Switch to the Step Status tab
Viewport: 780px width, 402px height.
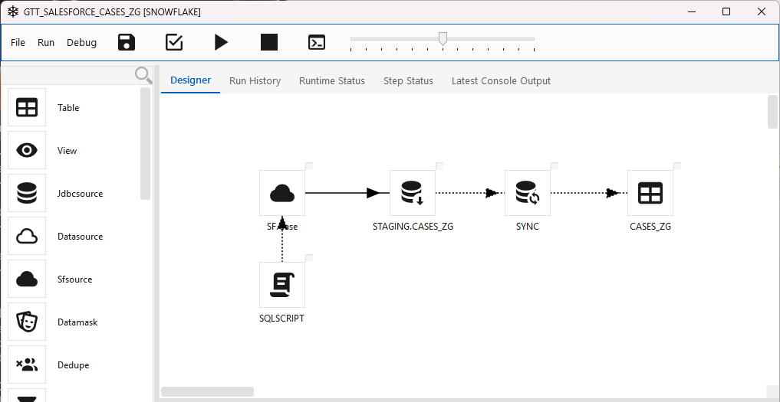tap(408, 80)
